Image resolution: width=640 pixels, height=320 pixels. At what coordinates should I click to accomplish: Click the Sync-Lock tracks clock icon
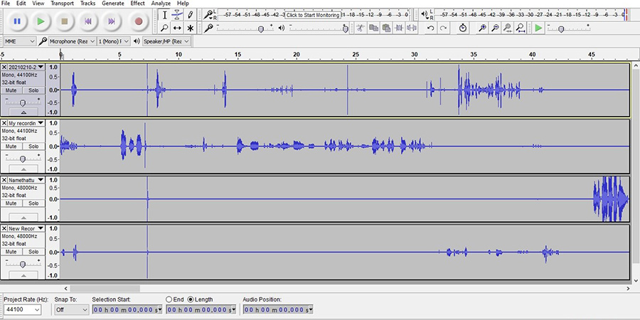(x=462, y=28)
